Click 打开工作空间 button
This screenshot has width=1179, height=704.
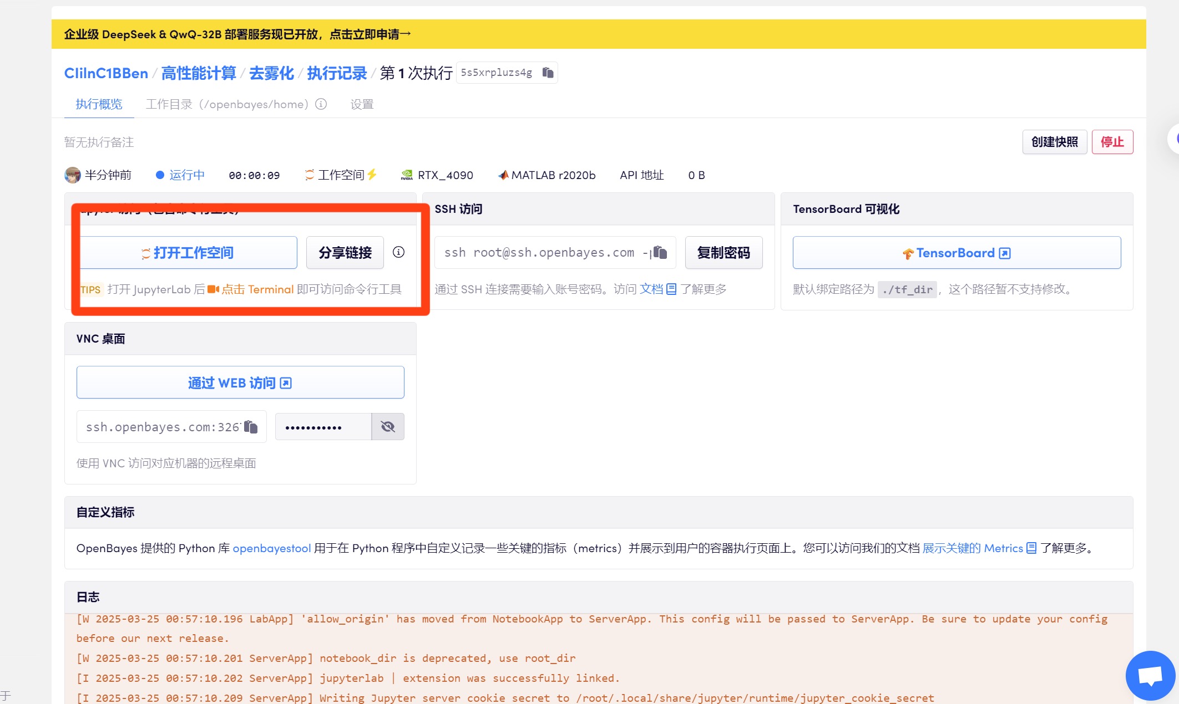(189, 253)
